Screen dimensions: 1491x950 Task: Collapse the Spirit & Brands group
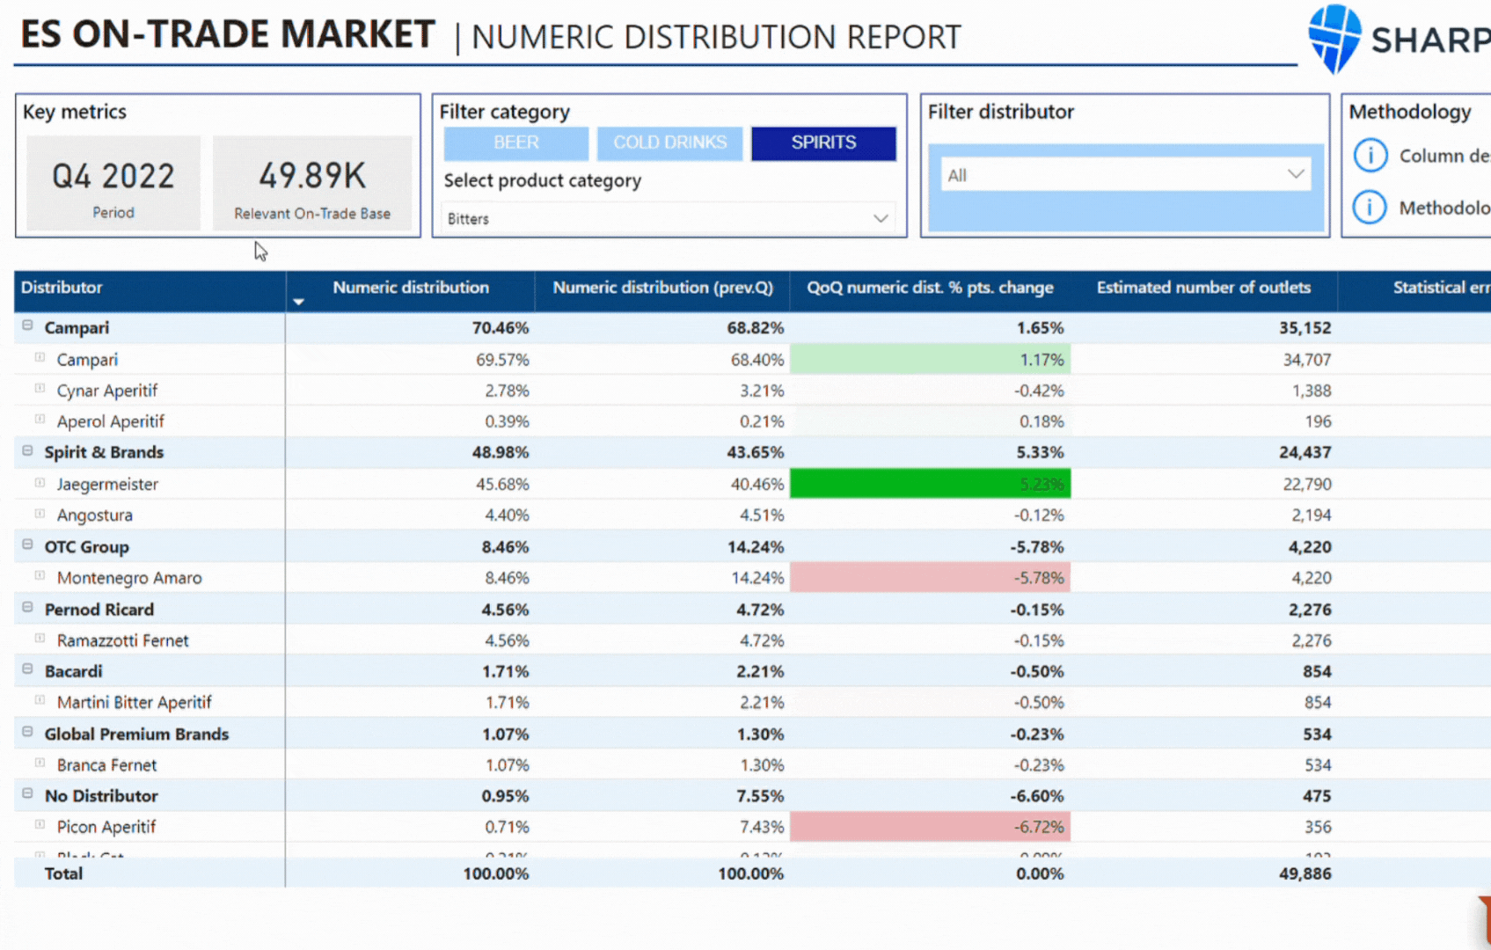pyautogui.click(x=27, y=450)
